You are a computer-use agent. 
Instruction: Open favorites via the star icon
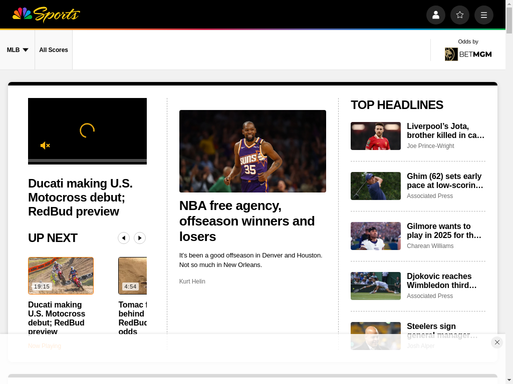click(x=460, y=15)
